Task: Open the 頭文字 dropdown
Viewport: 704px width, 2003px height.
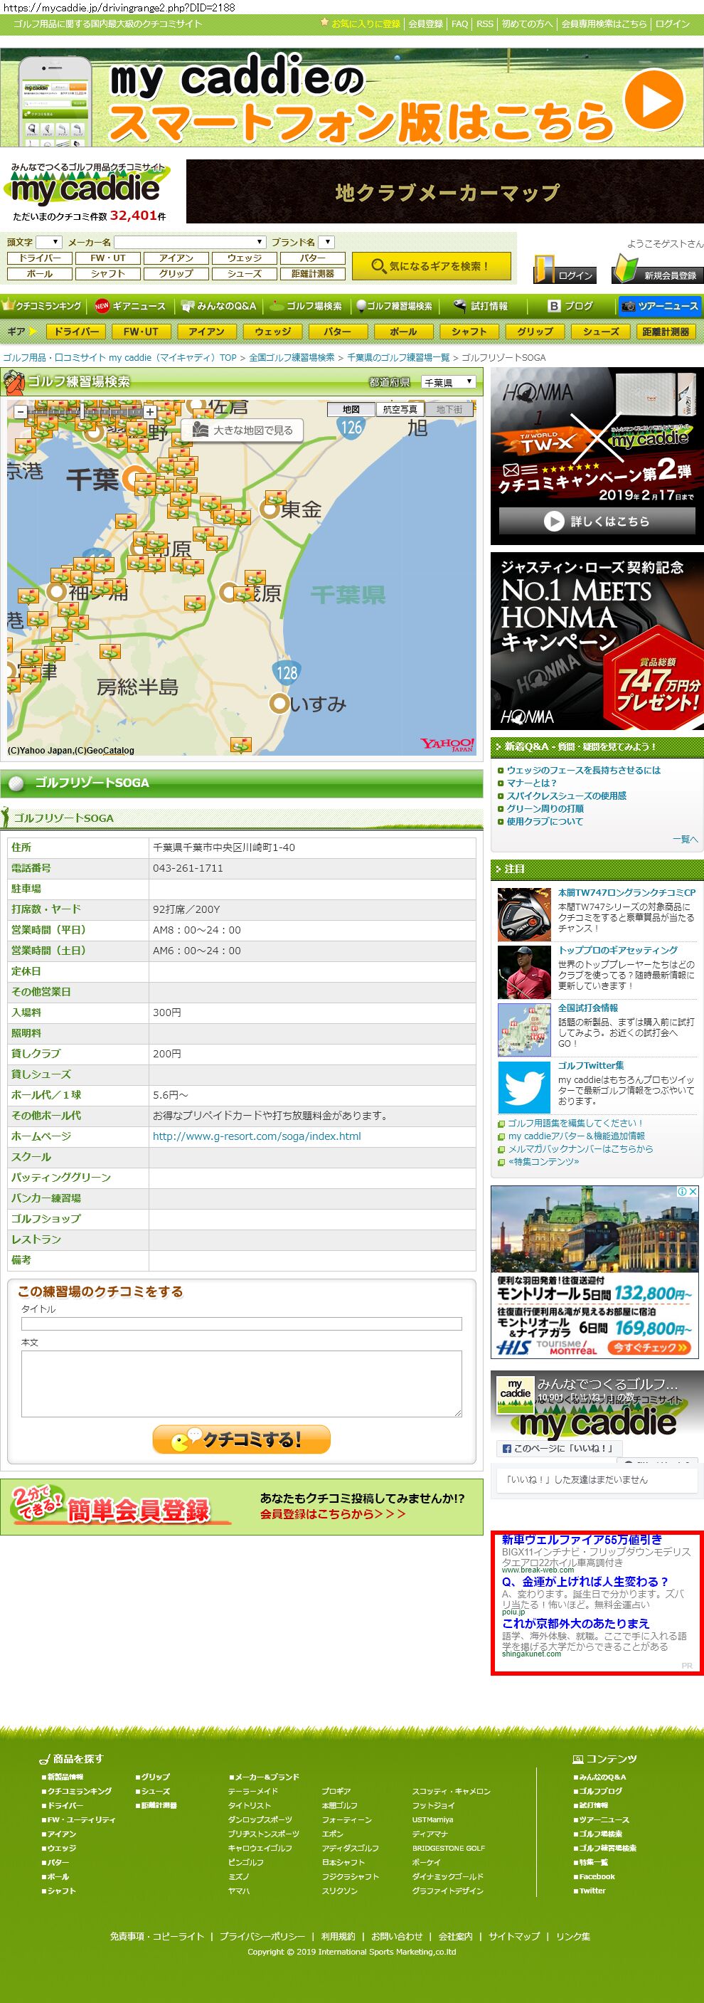Action: [x=48, y=242]
